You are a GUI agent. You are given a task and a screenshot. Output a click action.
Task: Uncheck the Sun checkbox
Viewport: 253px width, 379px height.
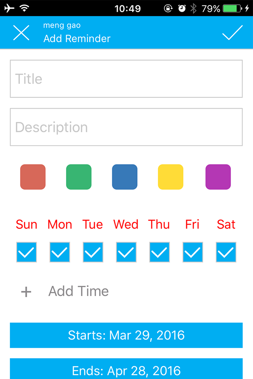tap(26, 252)
